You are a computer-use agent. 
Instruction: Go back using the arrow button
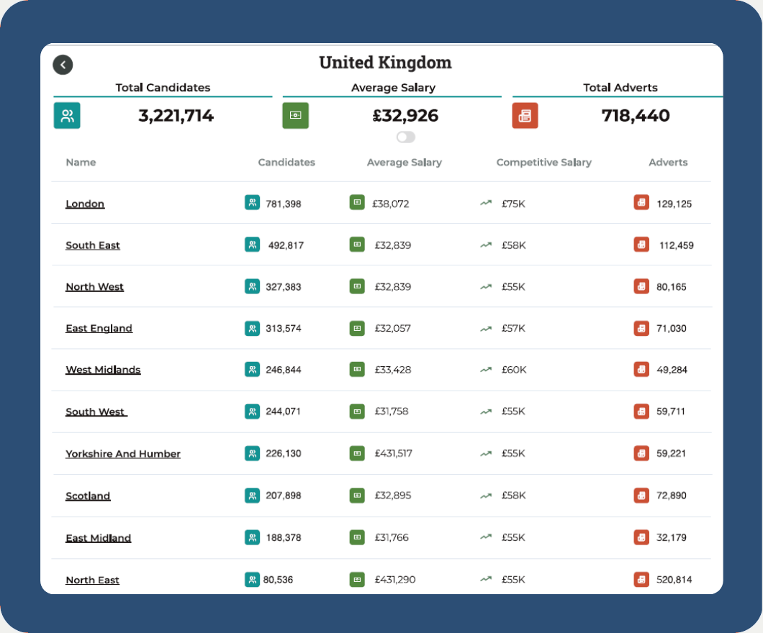pos(63,65)
